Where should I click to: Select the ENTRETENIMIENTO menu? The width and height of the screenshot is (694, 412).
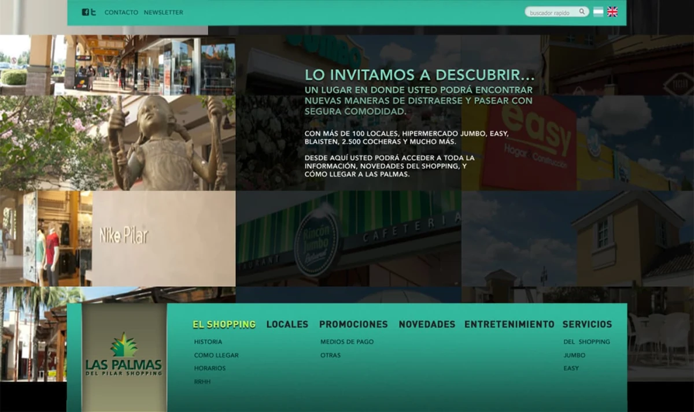[x=510, y=325]
